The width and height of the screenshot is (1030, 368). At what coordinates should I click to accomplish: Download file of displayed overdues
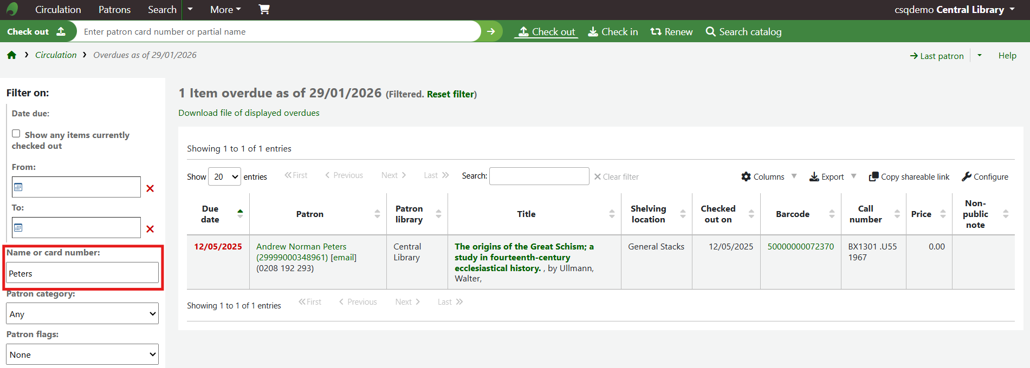pyautogui.click(x=249, y=113)
